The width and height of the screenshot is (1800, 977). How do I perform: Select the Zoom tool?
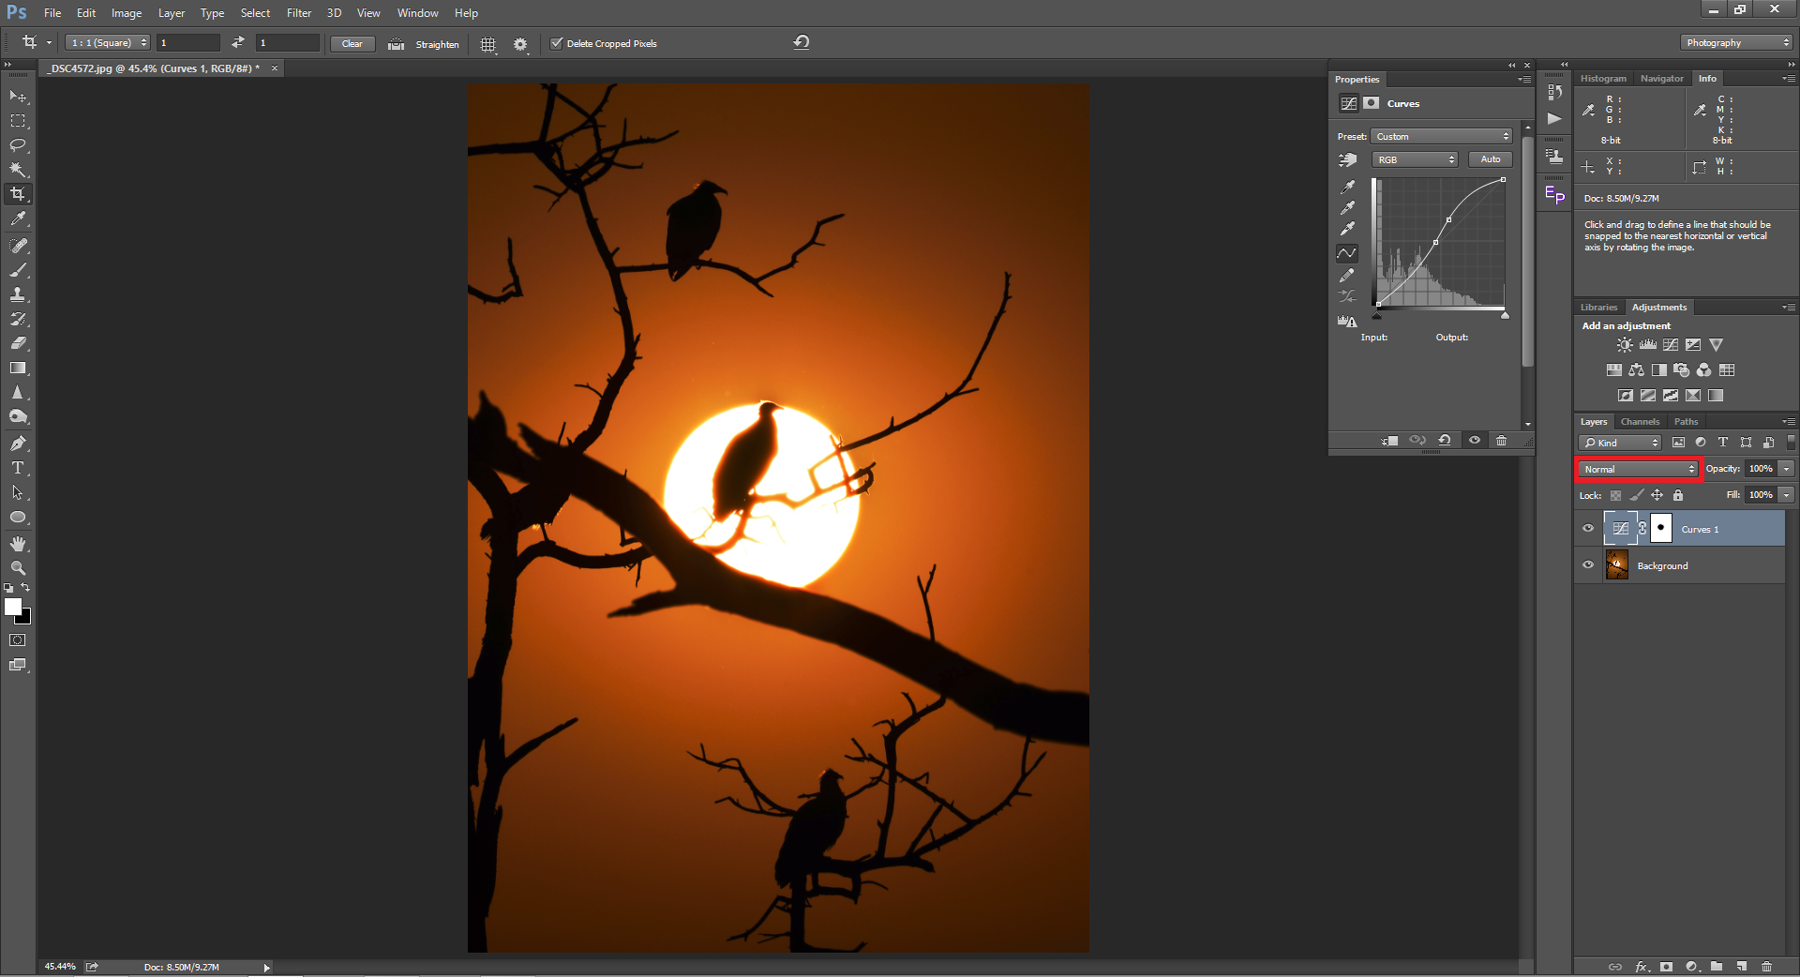[x=18, y=568]
